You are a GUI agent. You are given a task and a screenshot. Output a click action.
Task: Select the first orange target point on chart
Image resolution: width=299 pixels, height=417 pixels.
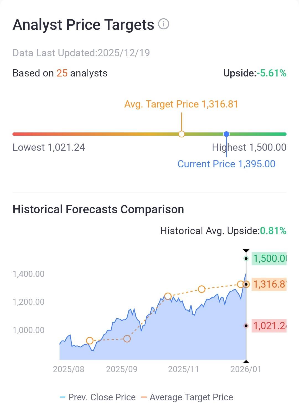(89, 341)
